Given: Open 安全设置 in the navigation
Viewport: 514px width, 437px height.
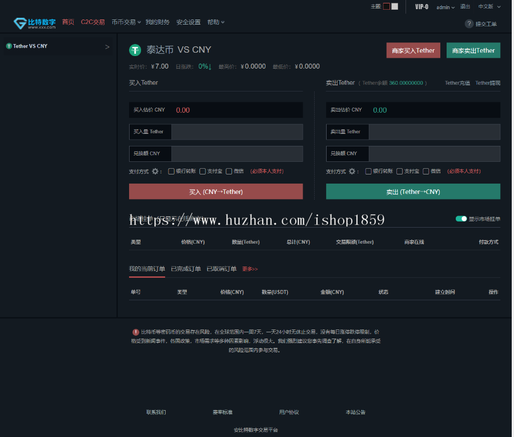Looking at the screenshot, I should pyautogui.click(x=188, y=22).
